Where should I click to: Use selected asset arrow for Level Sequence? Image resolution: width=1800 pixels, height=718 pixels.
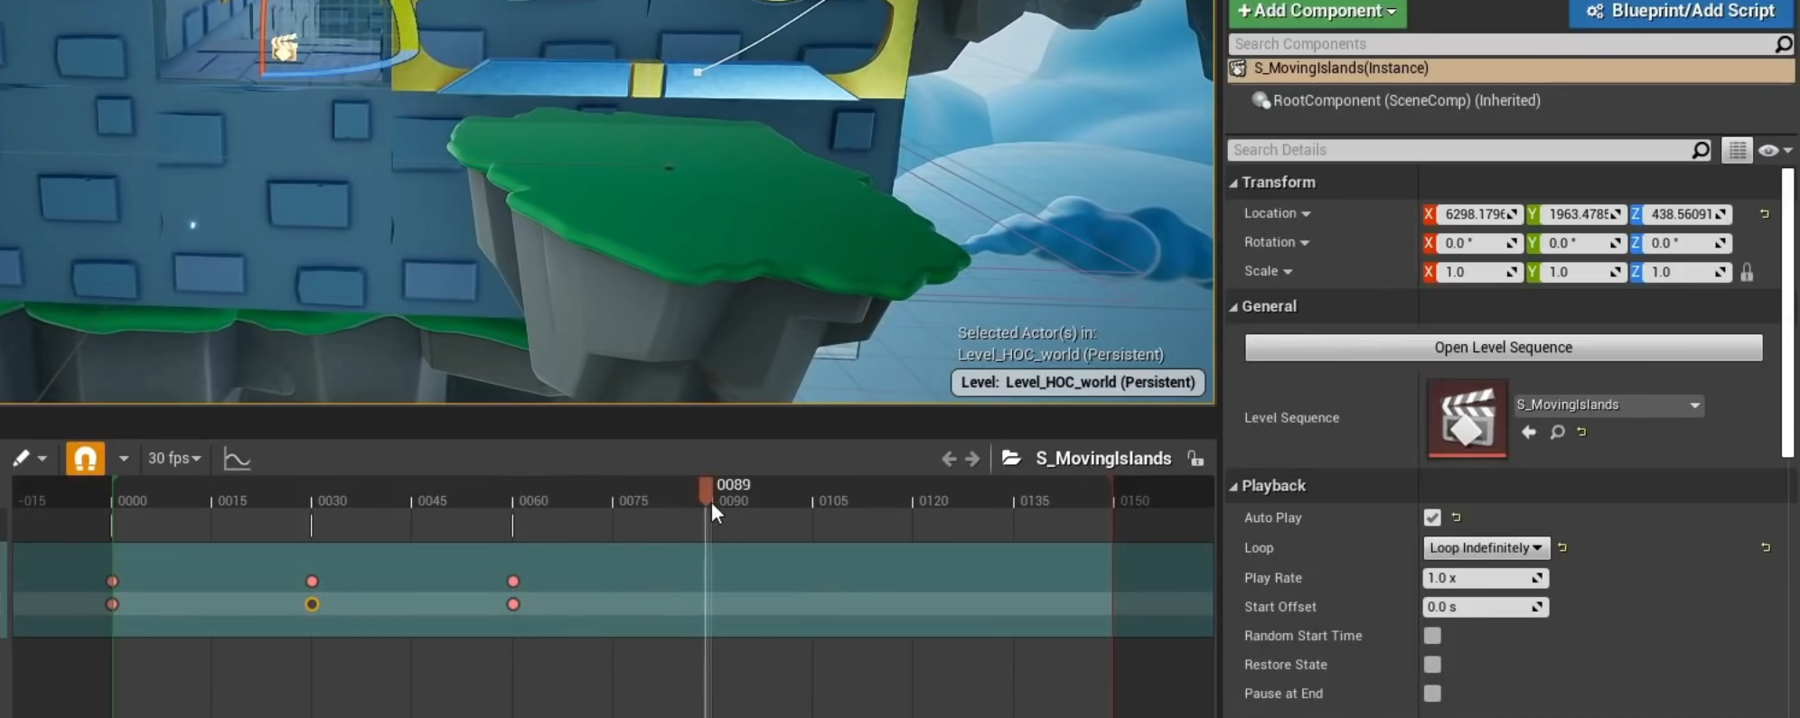[1529, 432]
